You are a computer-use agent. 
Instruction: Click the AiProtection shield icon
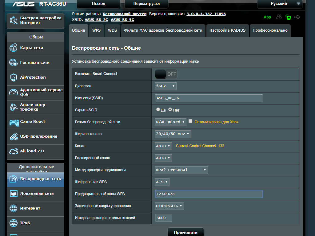[14, 77]
